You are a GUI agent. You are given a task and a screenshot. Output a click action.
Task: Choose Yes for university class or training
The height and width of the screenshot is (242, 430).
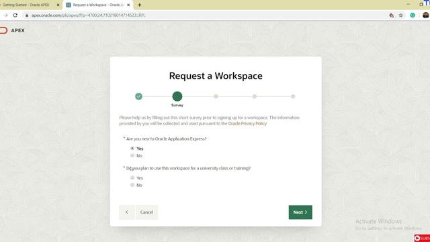pyautogui.click(x=132, y=177)
